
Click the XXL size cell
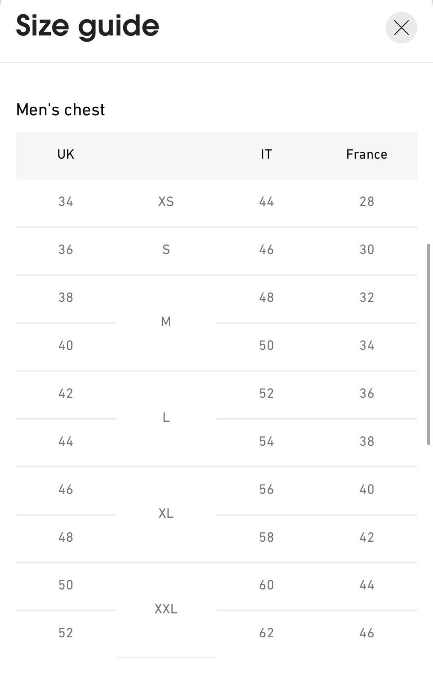(166, 609)
